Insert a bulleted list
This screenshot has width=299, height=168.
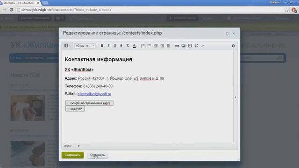click(x=149, y=46)
